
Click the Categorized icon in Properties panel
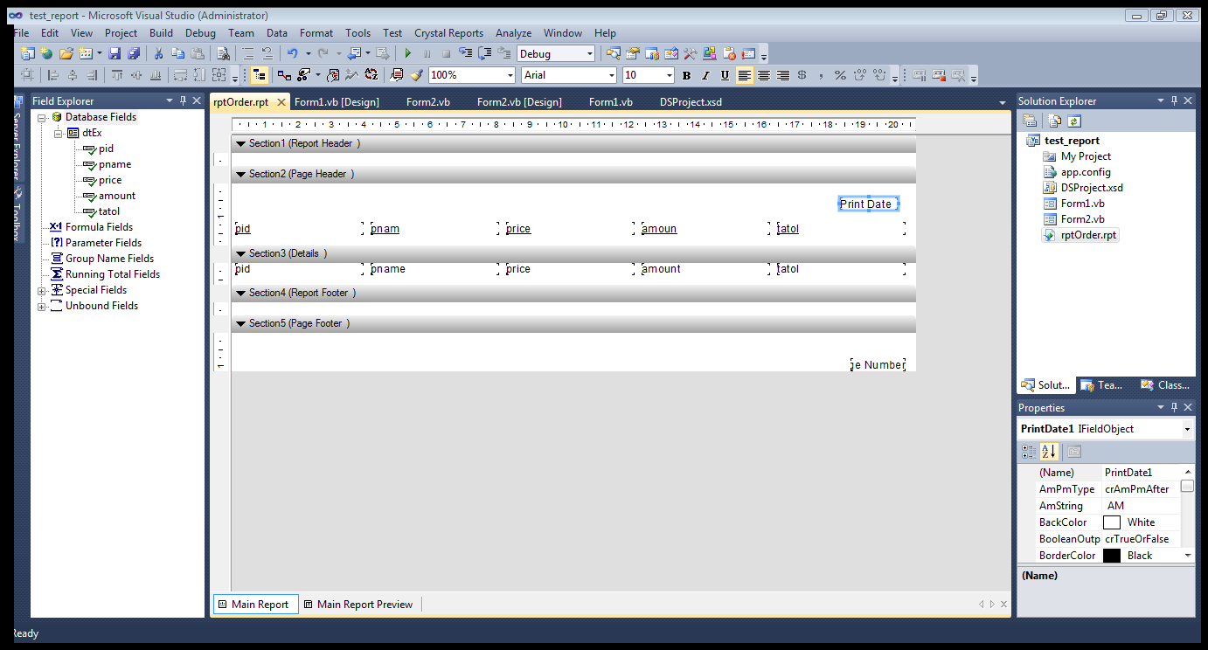(x=1029, y=452)
